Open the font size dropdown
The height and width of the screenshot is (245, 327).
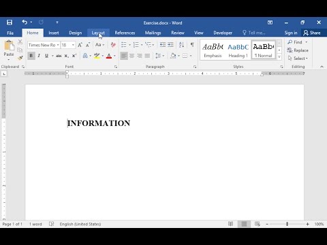pyautogui.click(x=73, y=45)
